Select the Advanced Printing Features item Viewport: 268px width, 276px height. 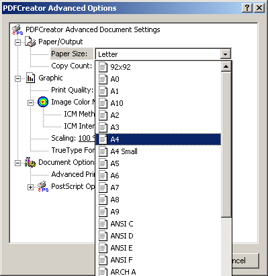pyautogui.click(x=73, y=174)
